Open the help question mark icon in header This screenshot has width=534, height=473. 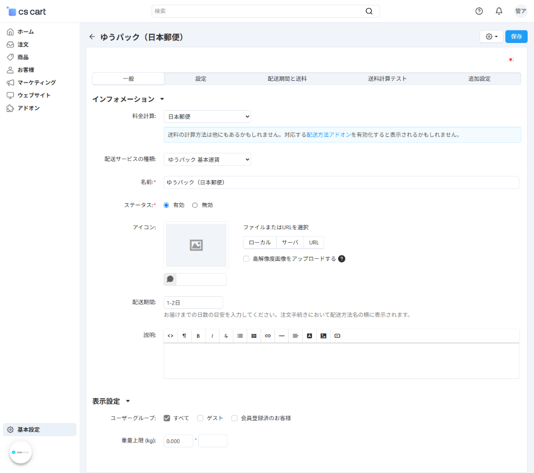pos(479,11)
